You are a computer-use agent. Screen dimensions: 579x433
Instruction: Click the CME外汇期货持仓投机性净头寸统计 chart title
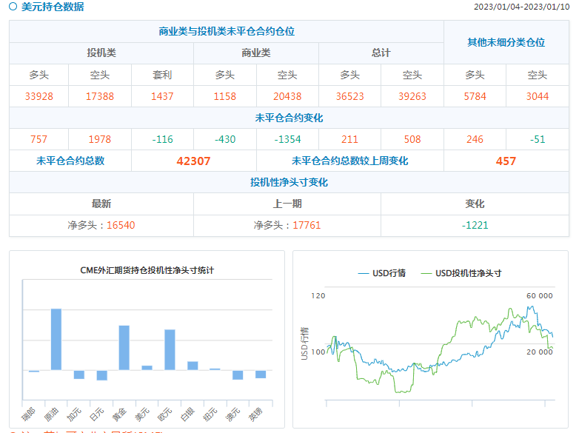[147, 271]
